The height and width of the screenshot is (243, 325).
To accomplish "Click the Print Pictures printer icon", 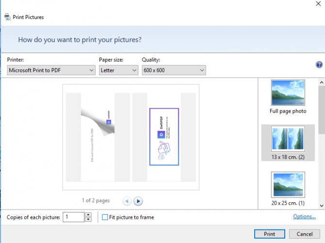I will tap(7, 17).
